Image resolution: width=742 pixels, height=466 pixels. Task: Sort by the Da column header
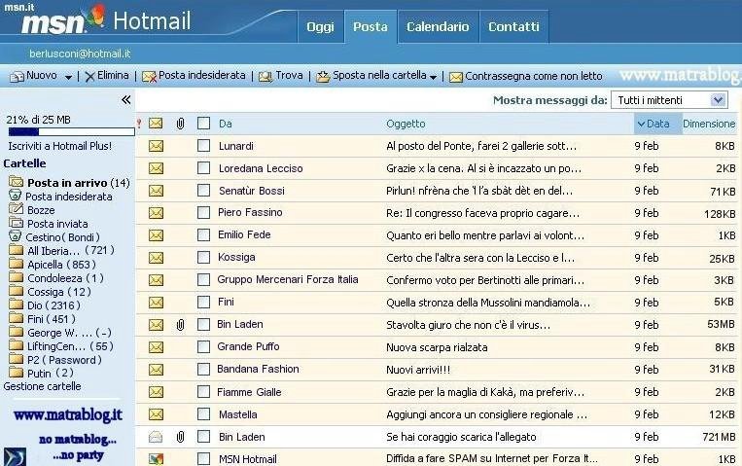(x=226, y=124)
